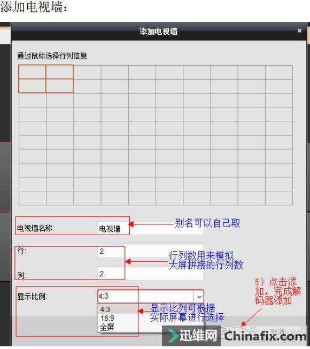Click the 行 number input field

click(x=150, y=251)
